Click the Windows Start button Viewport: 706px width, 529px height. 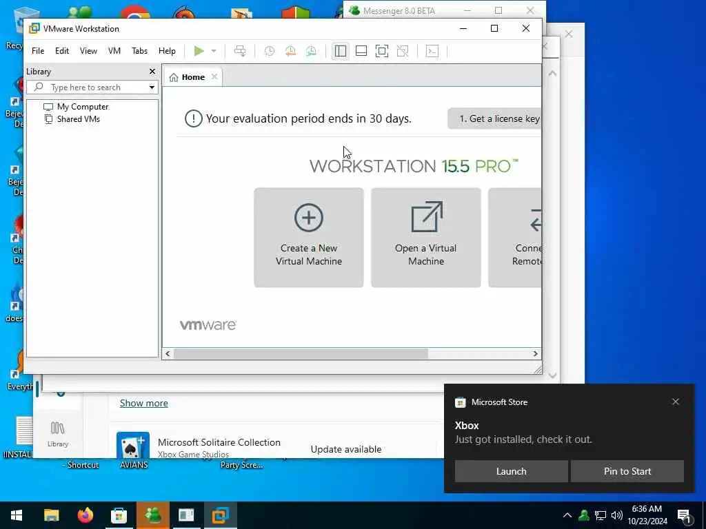click(17, 515)
